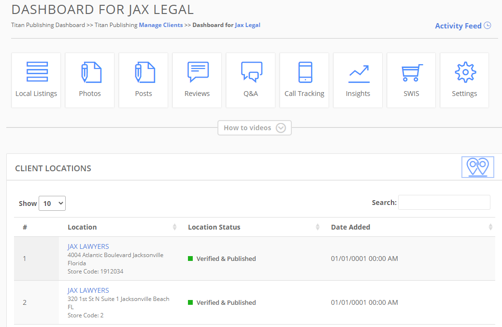
Task: Expand the How to videos section
Action: [x=255, y=128]
